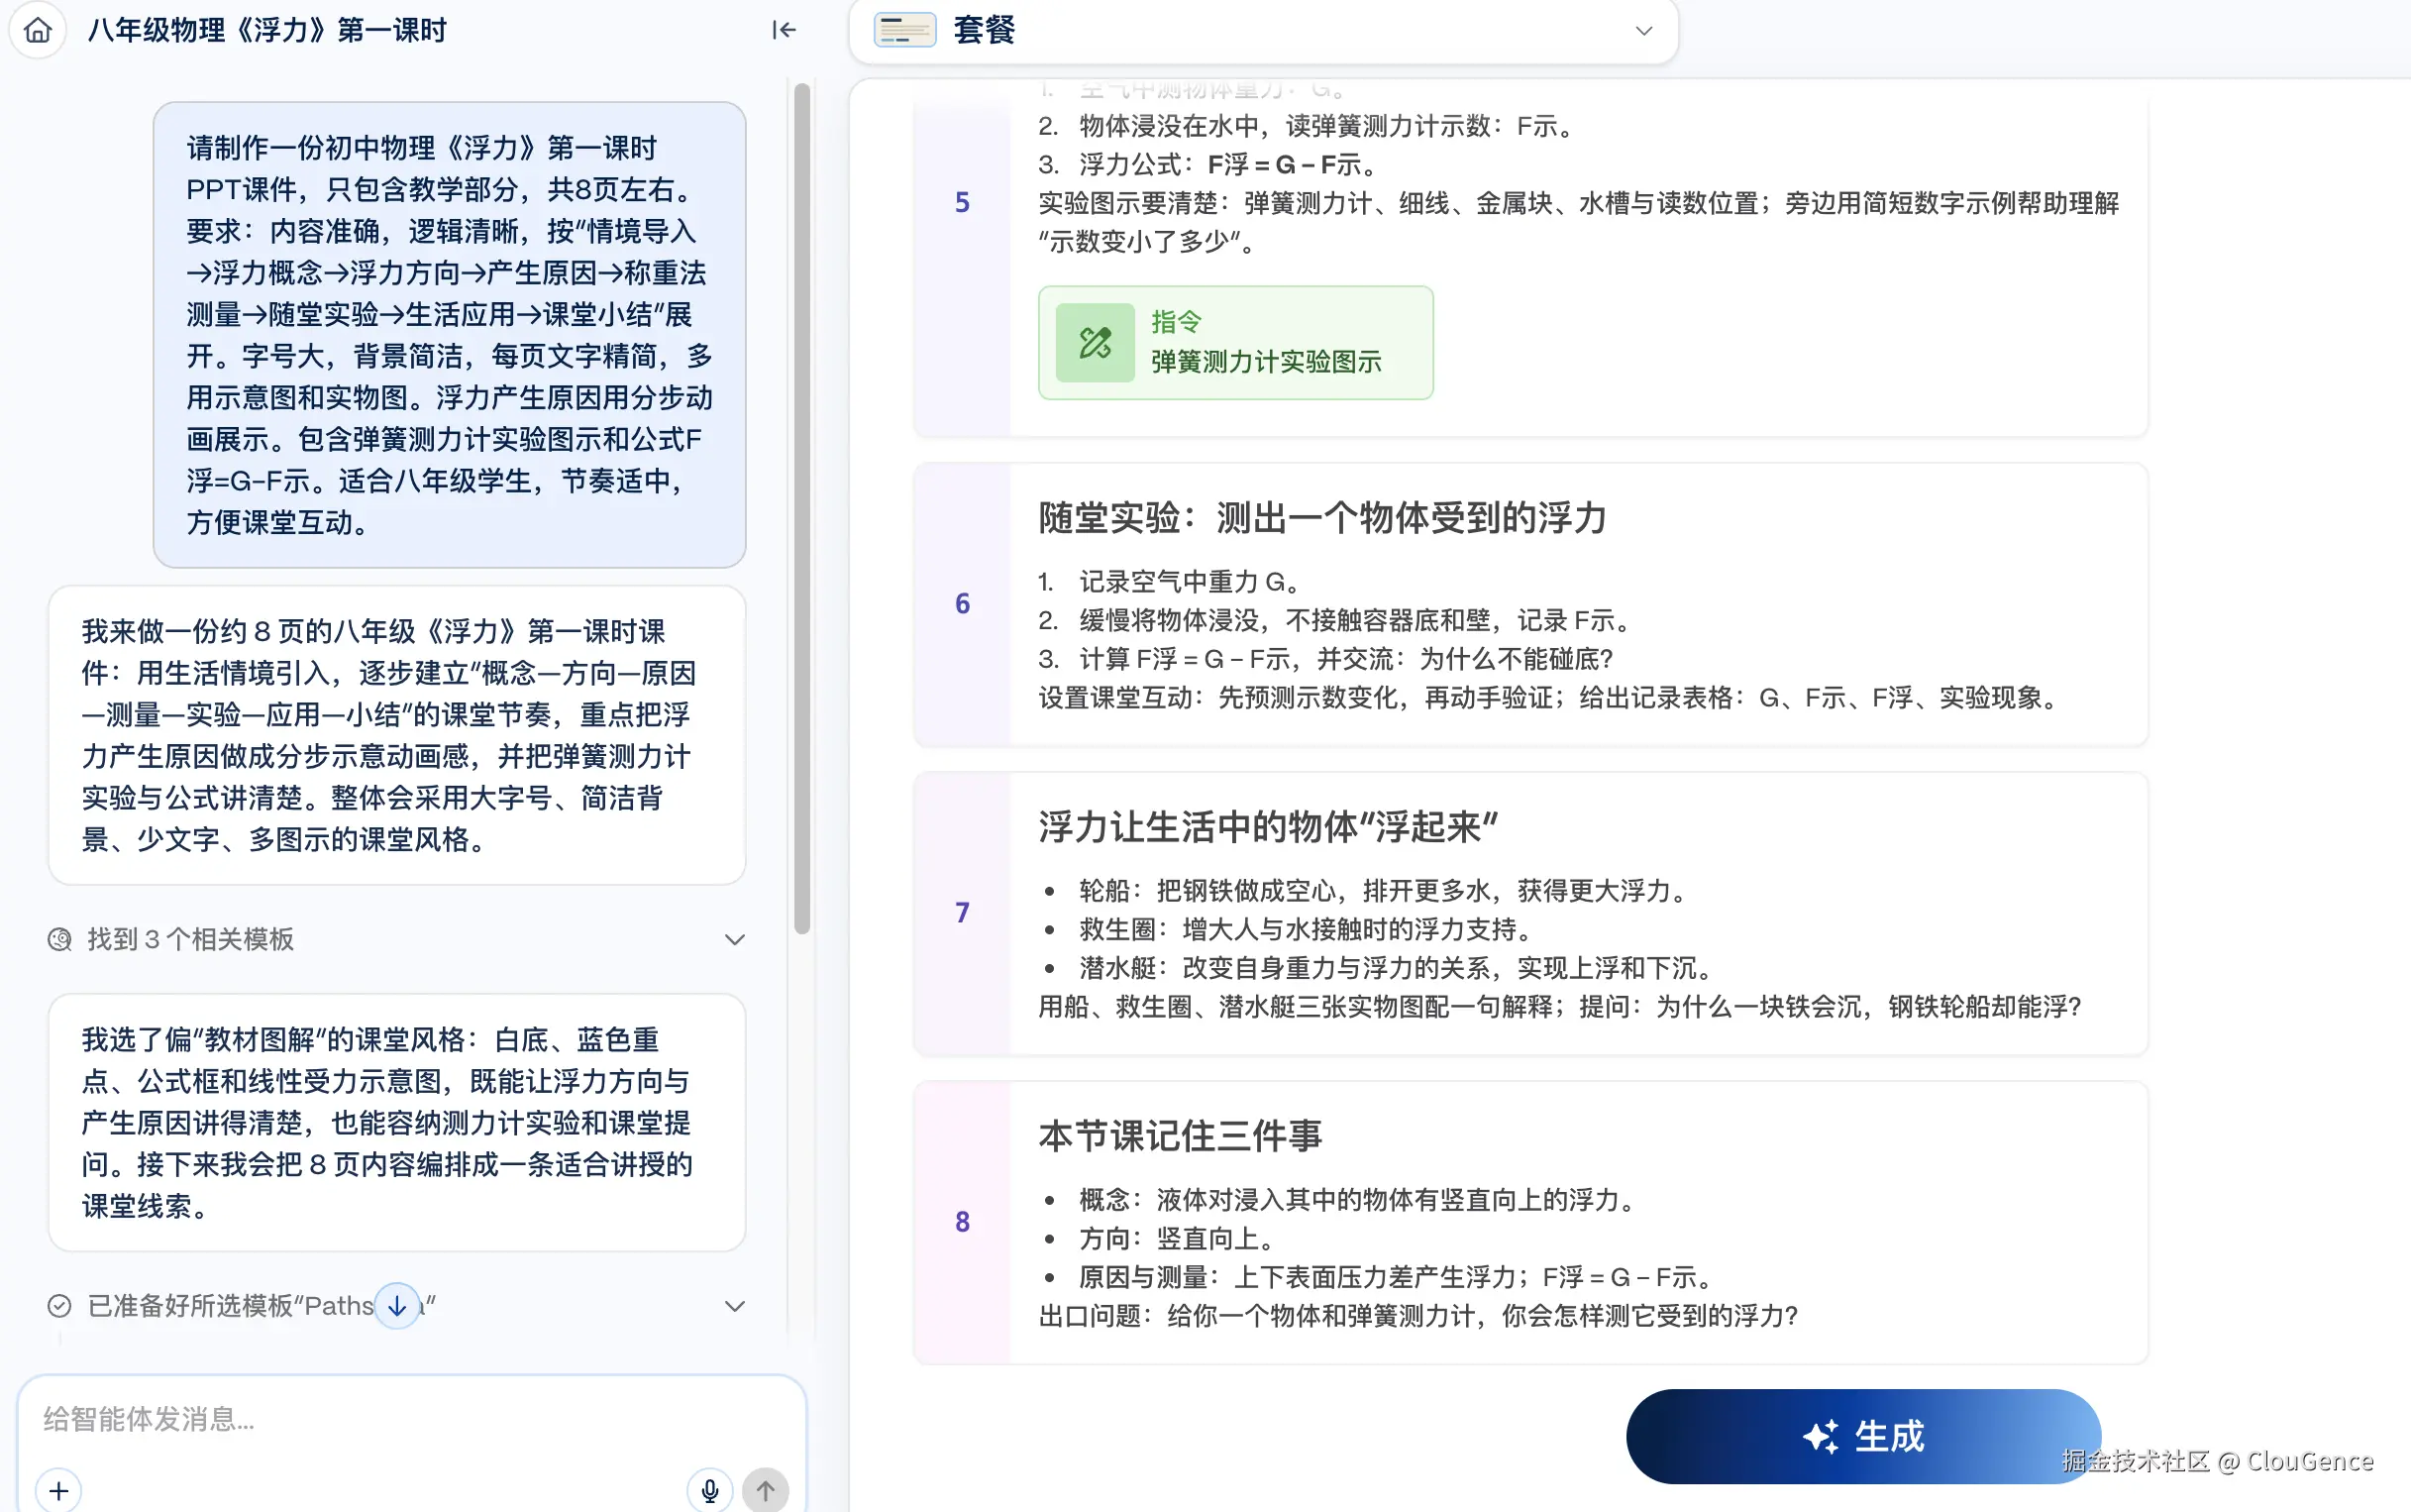Image resolution: width=2411 pixels, height=1512 pixels.
Task: Click bullet 方向：竖直向上。
Action: [1178, 1239]
